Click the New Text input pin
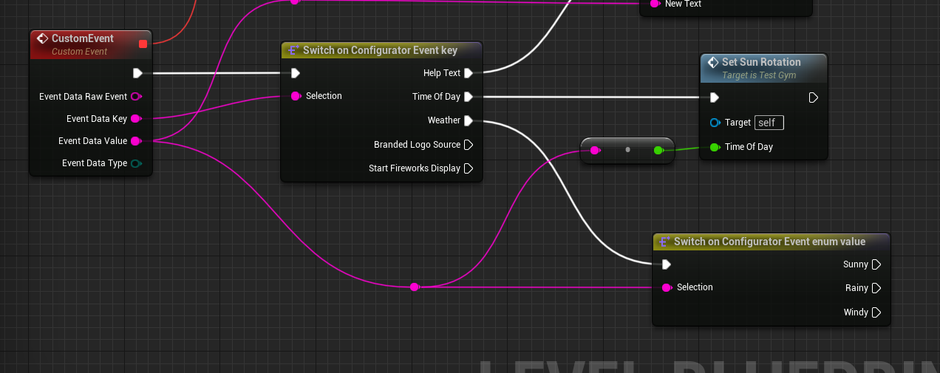Viewport: 940px width, 373px height. point(654,4)
